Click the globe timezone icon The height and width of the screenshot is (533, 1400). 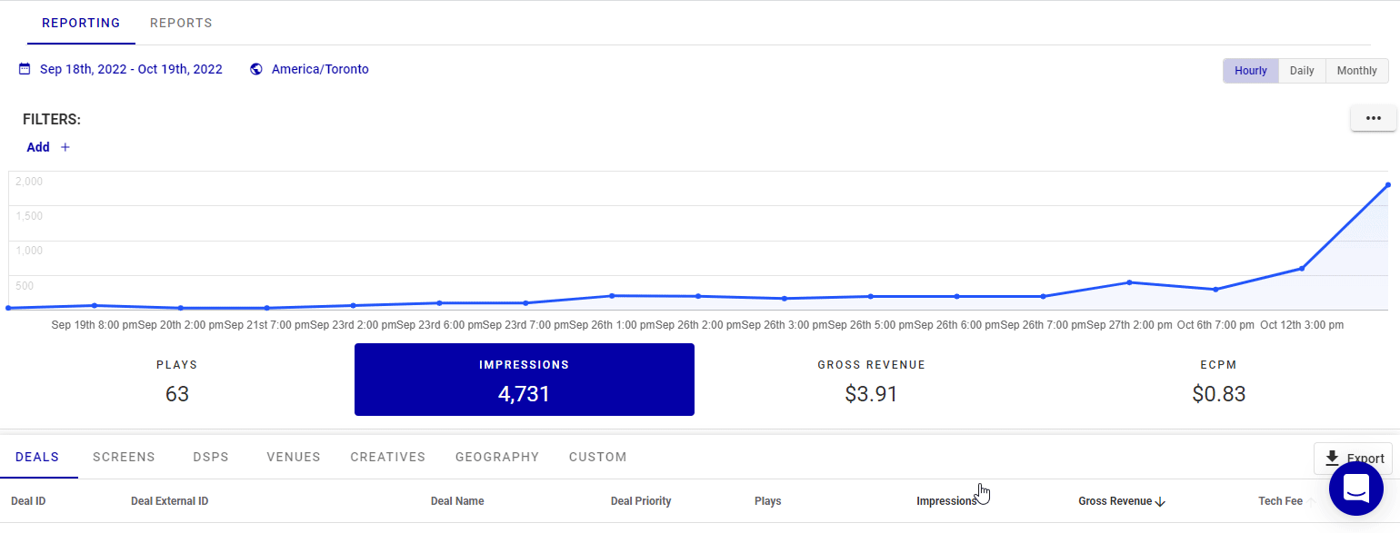coord(256,69)
